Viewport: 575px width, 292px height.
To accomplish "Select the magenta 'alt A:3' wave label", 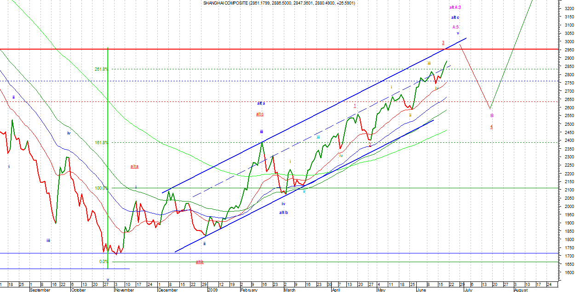I will [x=455, y=8].
